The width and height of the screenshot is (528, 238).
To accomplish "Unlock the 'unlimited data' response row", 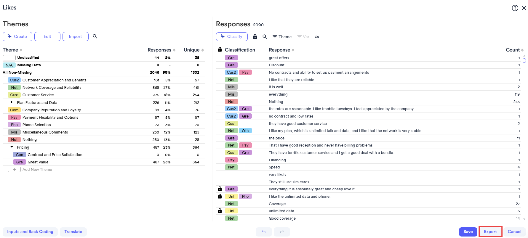I will tap(220, 211).
